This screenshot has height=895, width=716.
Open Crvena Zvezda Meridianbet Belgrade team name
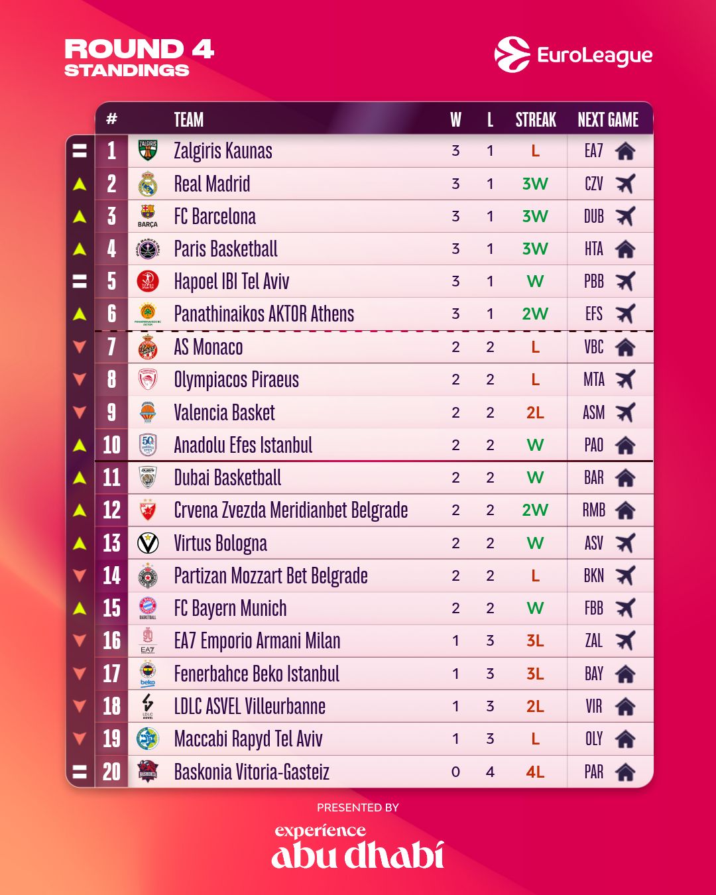tap(290, 510)
